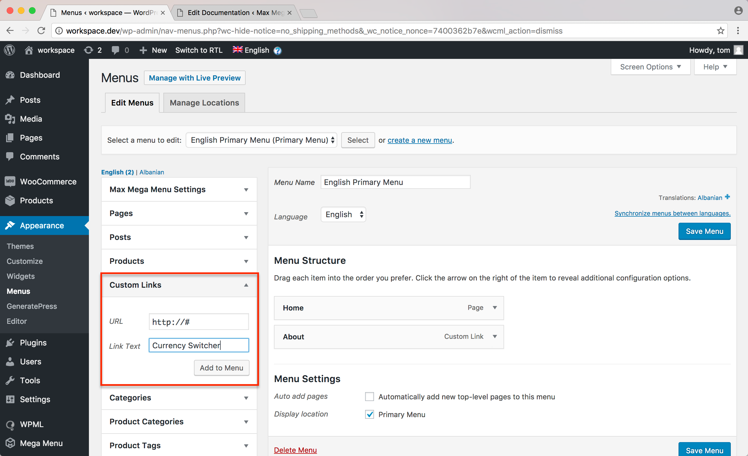Open the Mega Menu sidebar item
The width and height of the screenshot is (748, 456).
click(x=41, y=443)
